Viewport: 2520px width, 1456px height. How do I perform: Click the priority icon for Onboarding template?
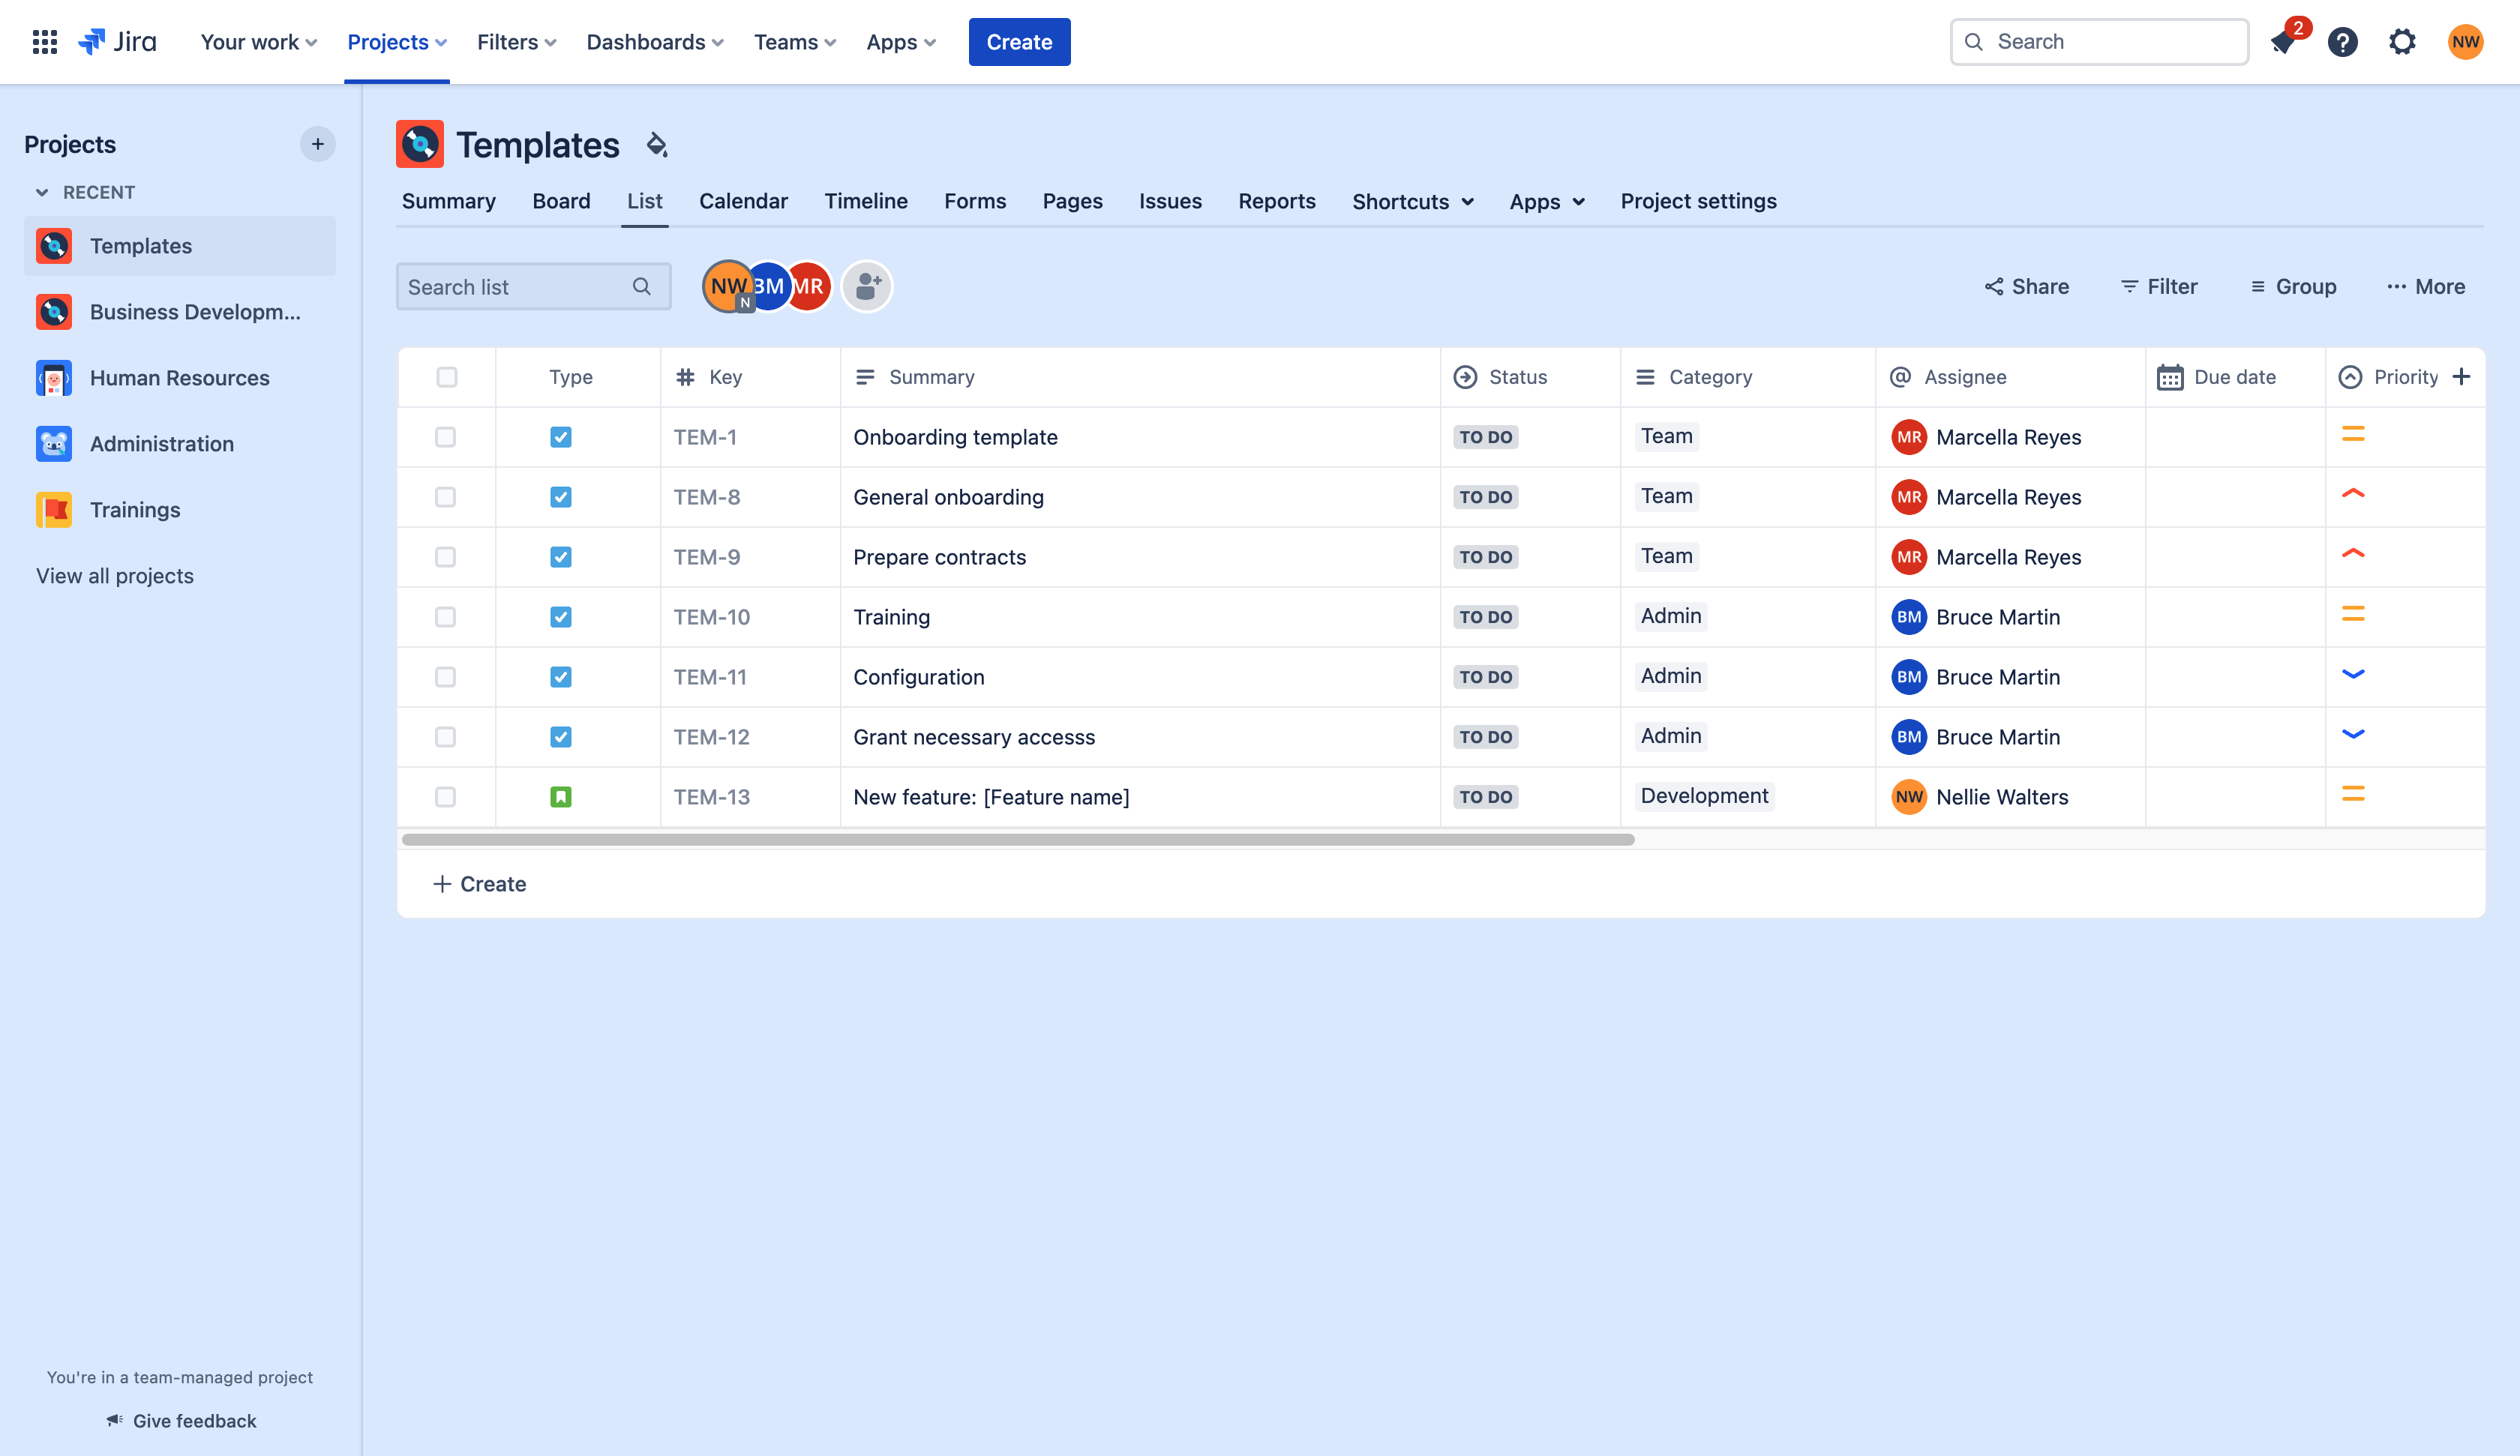click(x=2353, y=434)
